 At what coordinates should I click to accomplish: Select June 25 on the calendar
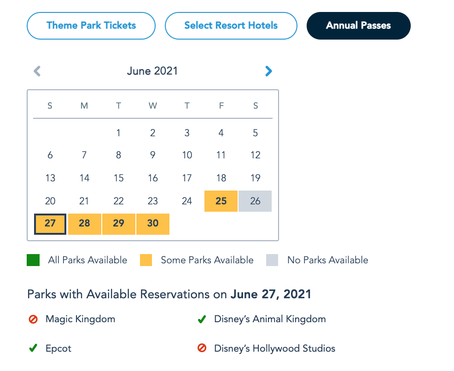pos(221,201)
